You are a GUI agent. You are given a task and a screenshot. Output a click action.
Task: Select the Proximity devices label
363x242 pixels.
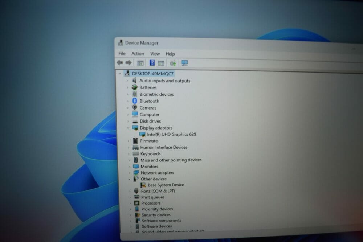point(157,209)
